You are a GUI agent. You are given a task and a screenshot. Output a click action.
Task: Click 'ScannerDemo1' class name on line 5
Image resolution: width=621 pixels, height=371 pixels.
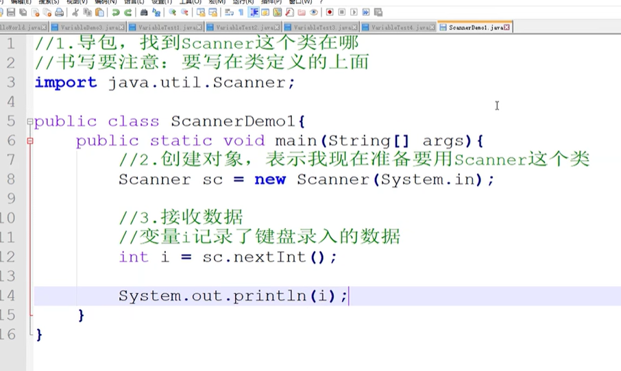click(233, 121)
